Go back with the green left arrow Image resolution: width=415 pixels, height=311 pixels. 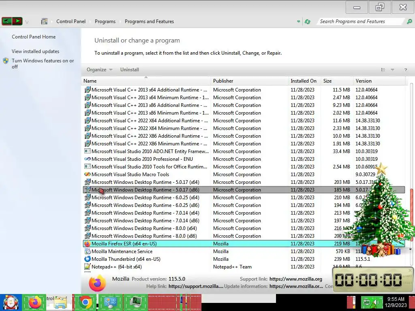tap(7, 21)
